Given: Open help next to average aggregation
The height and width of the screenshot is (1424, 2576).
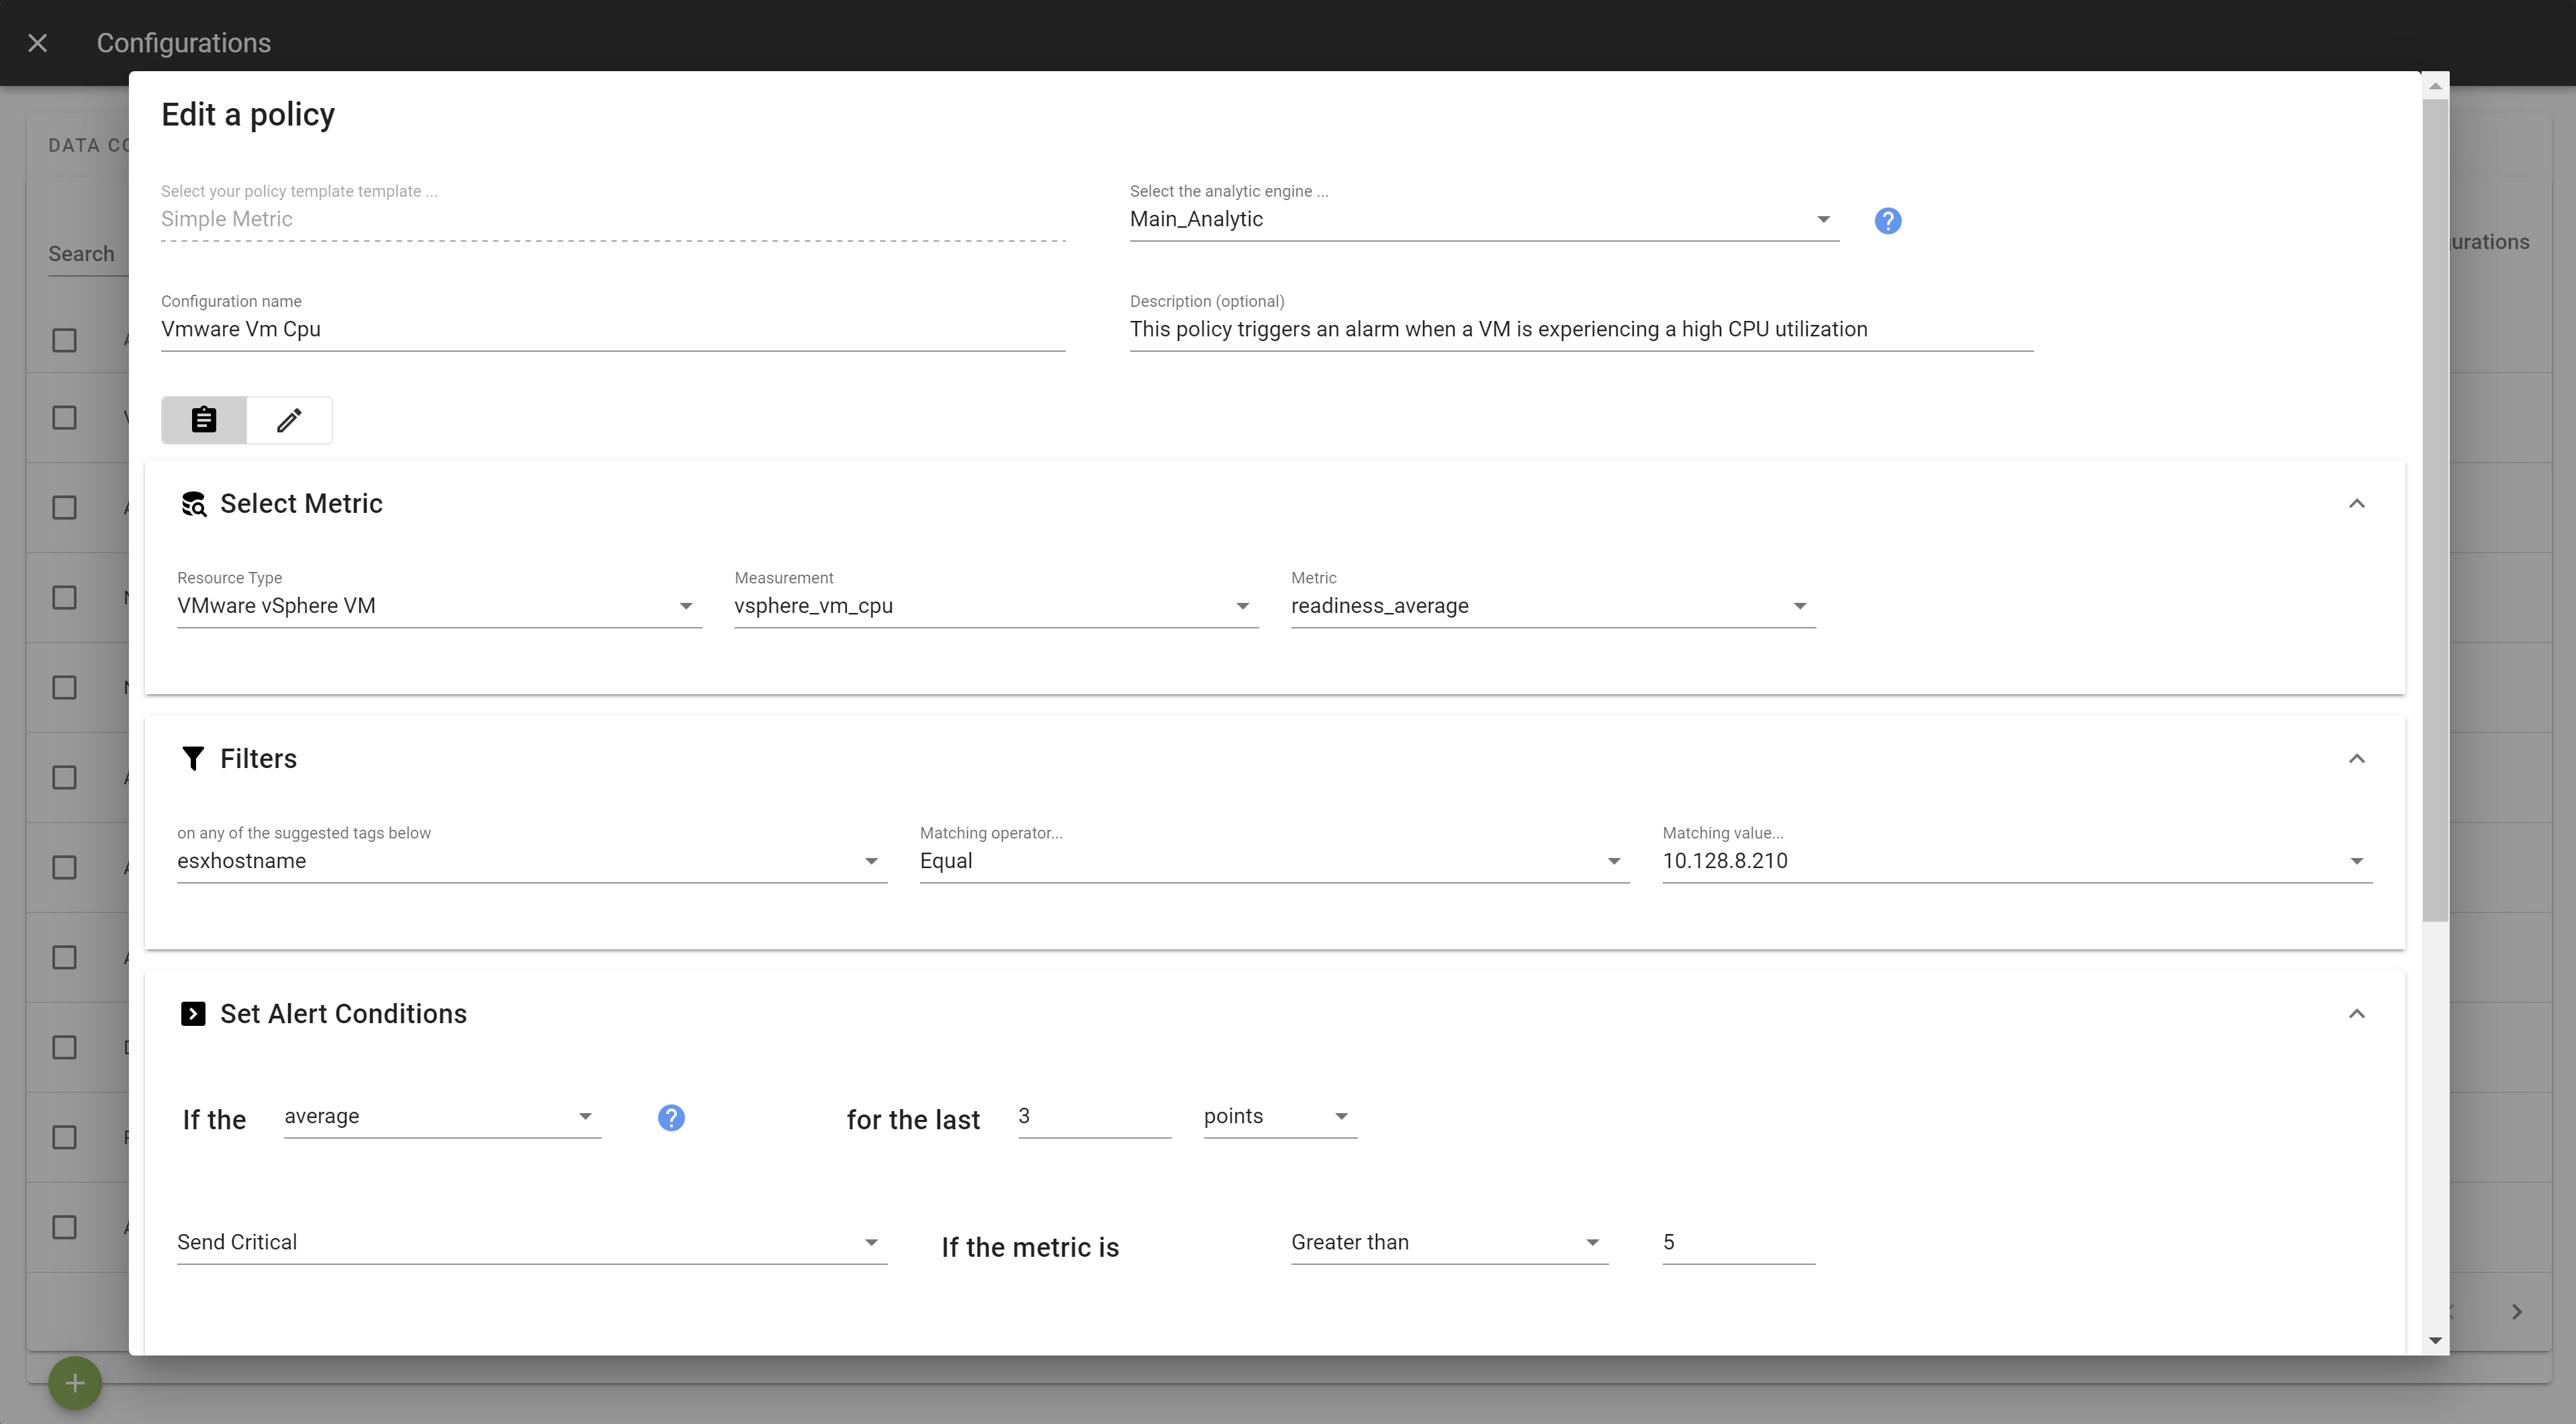Looking at the screenshot, I should 671,1118.
